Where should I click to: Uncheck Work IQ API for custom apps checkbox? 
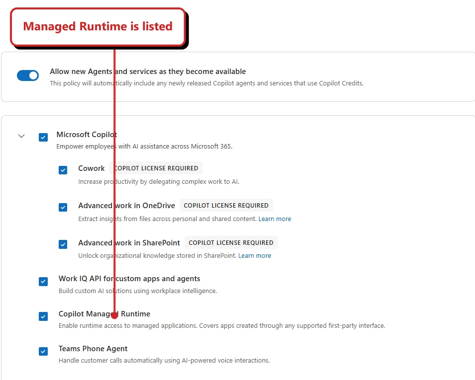point(43,282)
